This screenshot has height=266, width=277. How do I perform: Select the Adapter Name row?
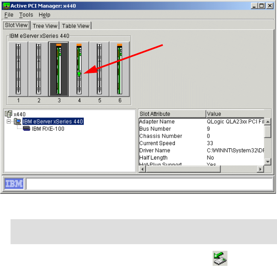[201, 122]
